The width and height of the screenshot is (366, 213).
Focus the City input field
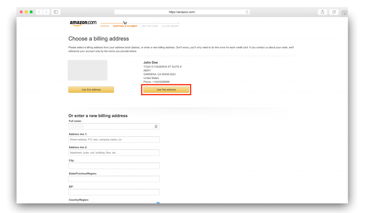tap(114, 166)
